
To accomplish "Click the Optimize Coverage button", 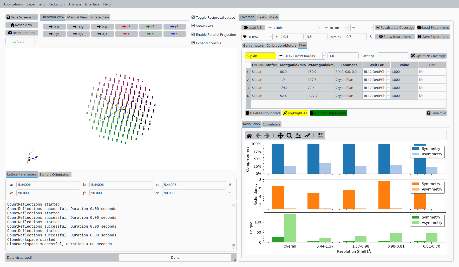I will pos(428,56).
